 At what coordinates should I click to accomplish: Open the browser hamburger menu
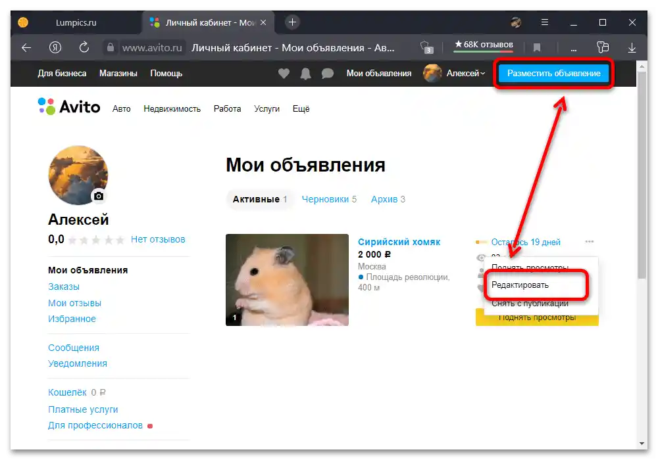click(545, 22)
